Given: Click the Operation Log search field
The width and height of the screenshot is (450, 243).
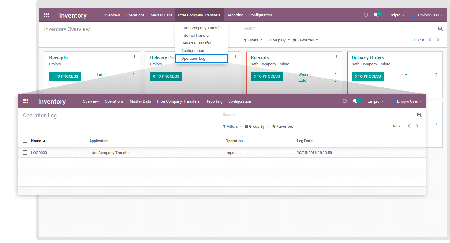Looking at the screenshot, I should (x=318, y=115).
